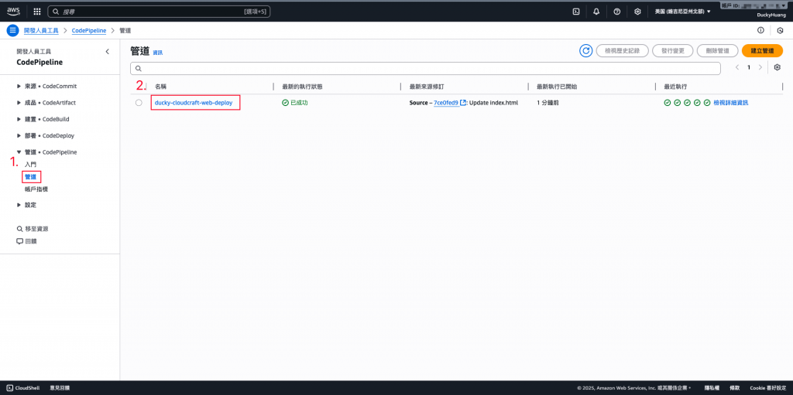Click the 1 分鐘前 cell
Screen dimensions: 793x395
pos(548,103)
